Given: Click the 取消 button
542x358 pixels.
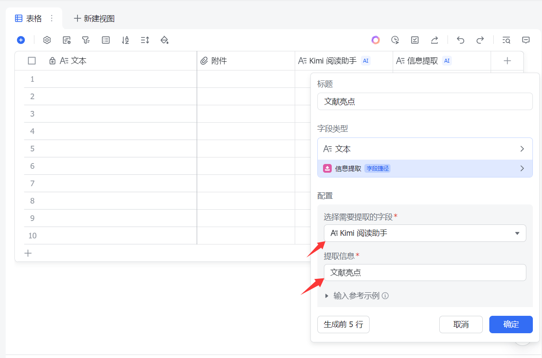Looking at the screenshot, I should point(461,325).
